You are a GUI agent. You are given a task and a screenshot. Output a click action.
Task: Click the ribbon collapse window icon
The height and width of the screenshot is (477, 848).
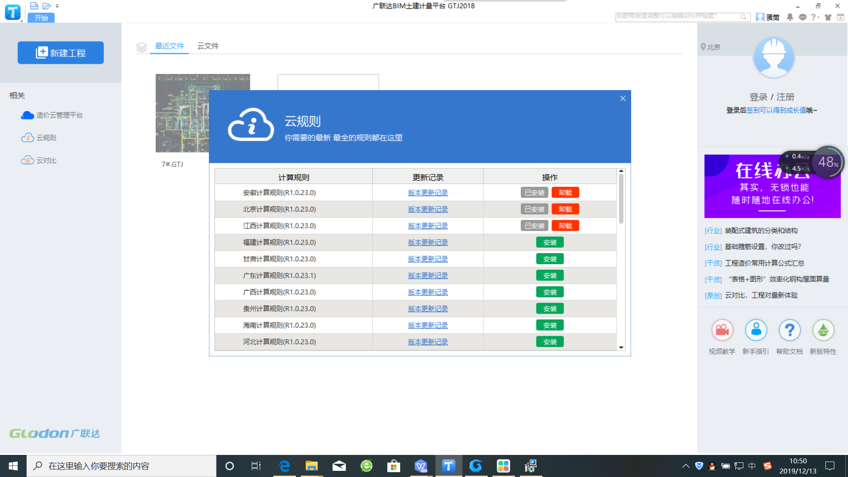coord(840,17)
